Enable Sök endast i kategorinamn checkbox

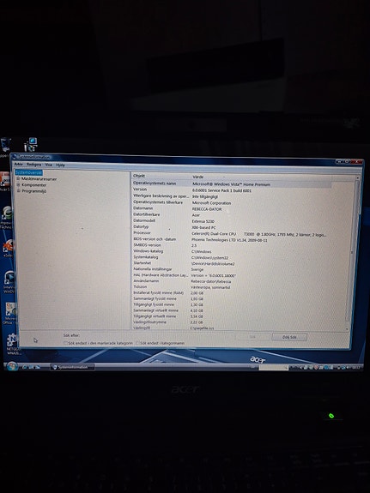137,343
